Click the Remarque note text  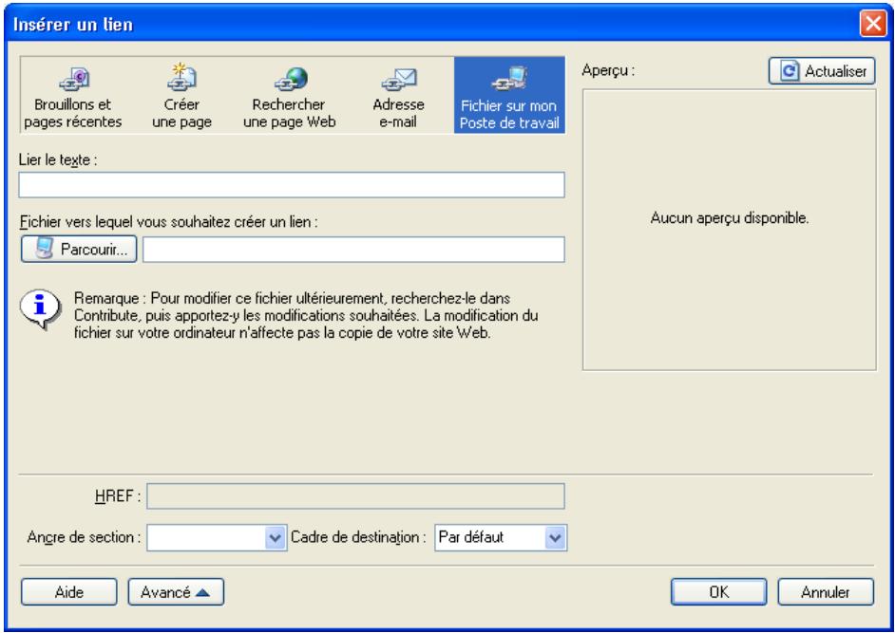[x=306, y=315]
